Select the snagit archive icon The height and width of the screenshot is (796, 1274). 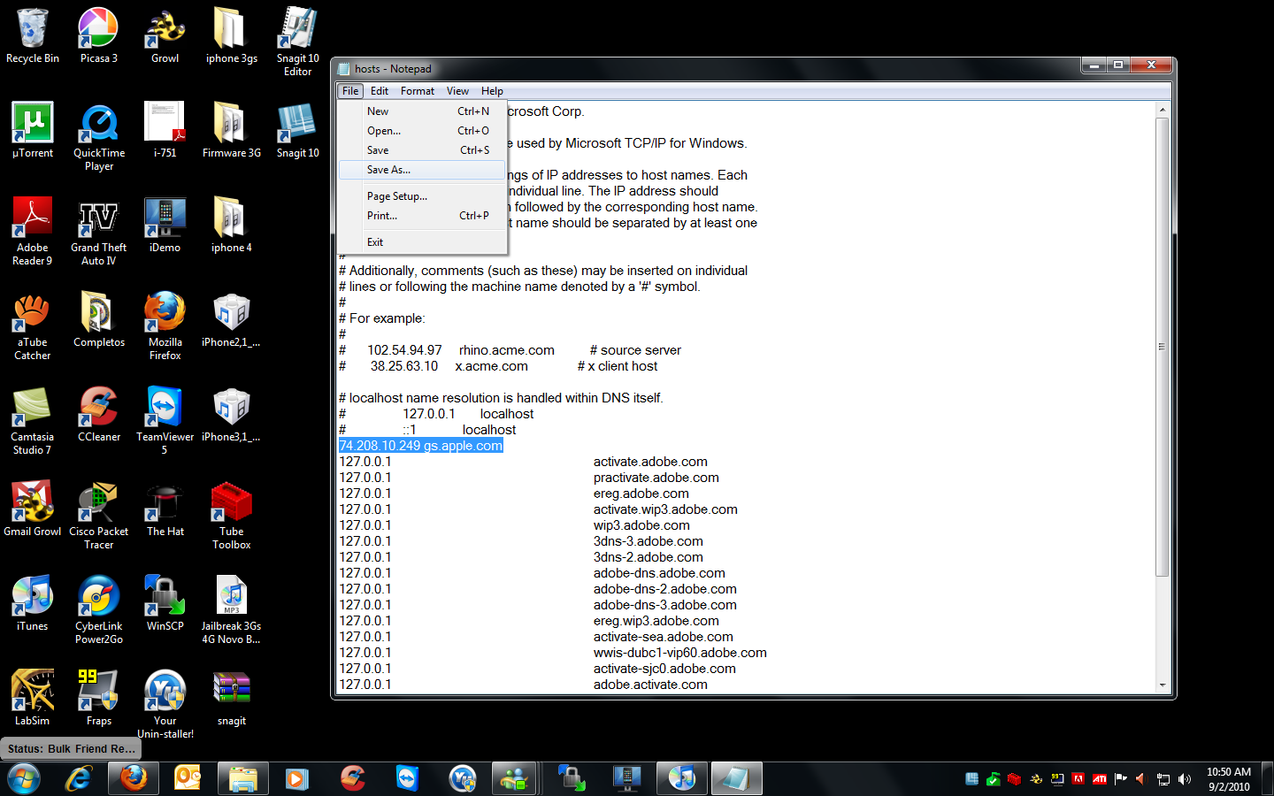click(232, 699)
